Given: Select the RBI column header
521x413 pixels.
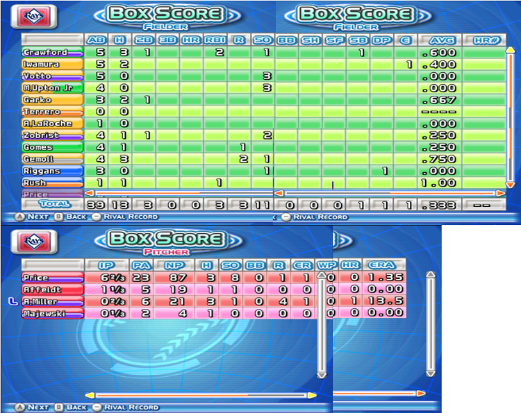Looking at the screenshot, I should pyautogui.click(x=215, y=40).
